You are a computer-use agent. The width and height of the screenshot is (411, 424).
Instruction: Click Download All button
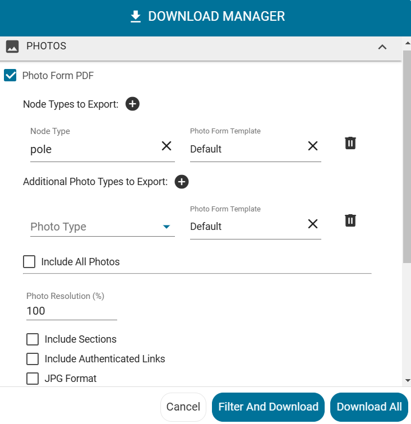tap(369, 407)
